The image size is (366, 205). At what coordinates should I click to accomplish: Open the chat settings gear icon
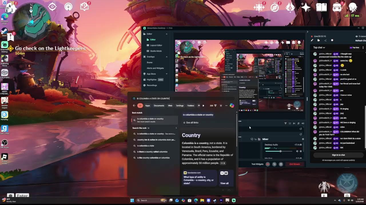click(x=332, y=40)
